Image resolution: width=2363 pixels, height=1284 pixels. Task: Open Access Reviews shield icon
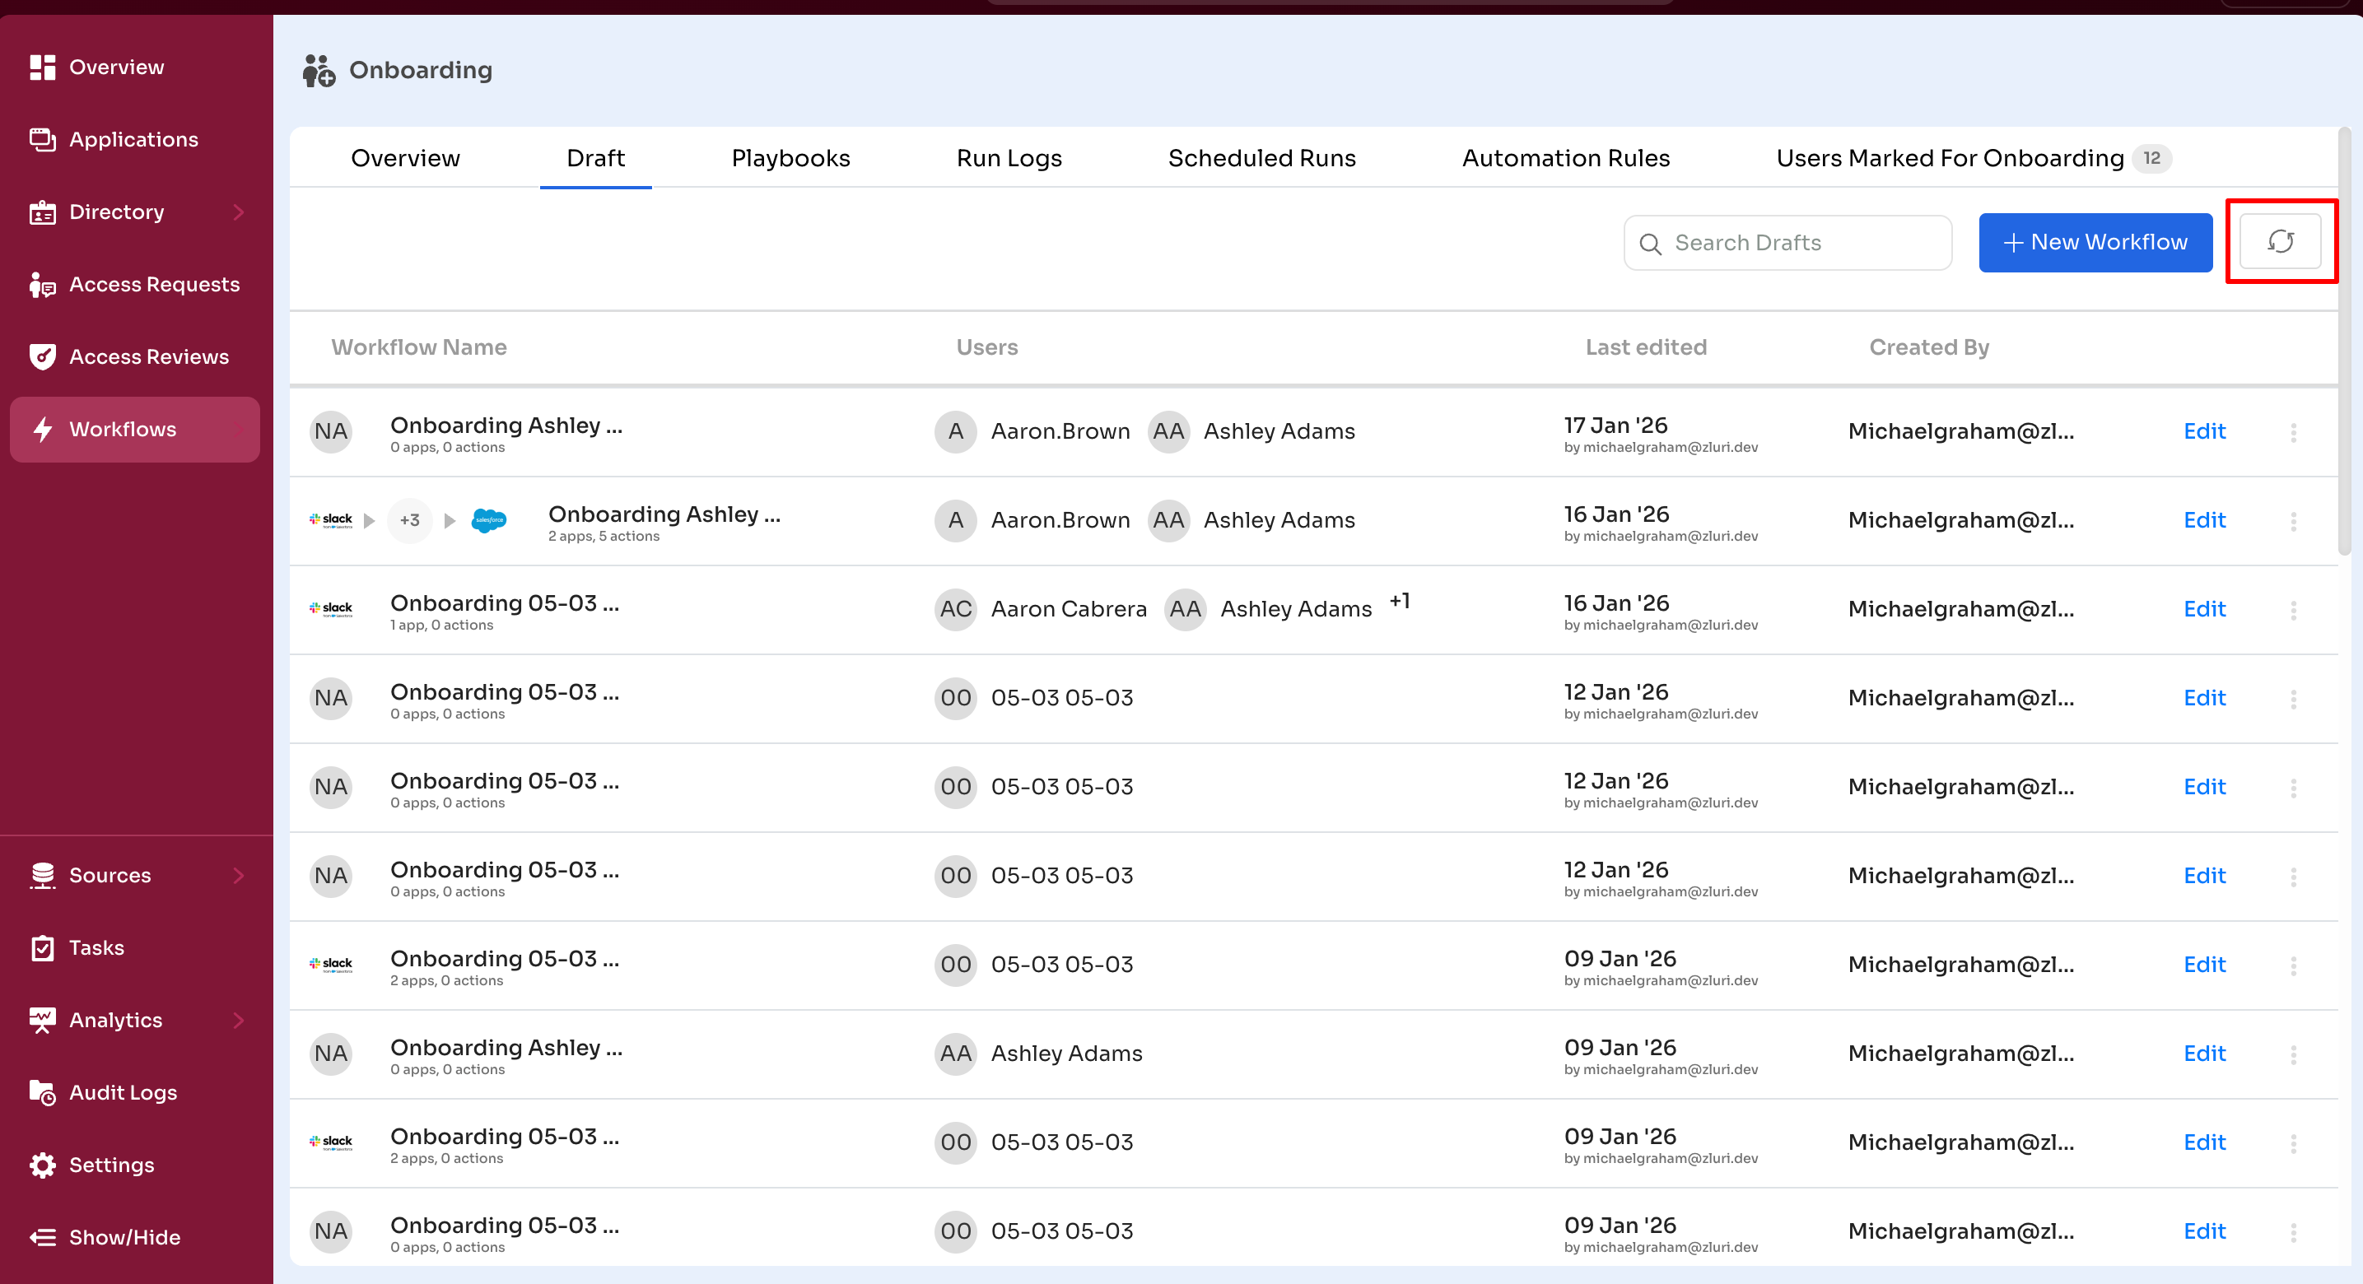click(42, 356)
